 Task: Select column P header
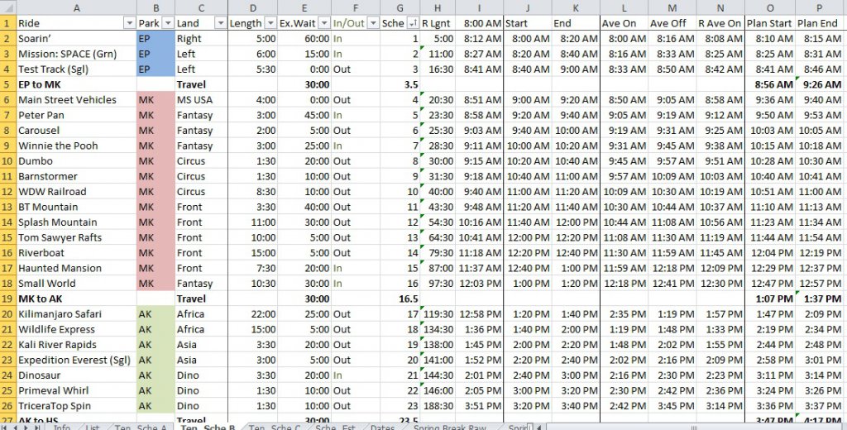tap(820, 7)
